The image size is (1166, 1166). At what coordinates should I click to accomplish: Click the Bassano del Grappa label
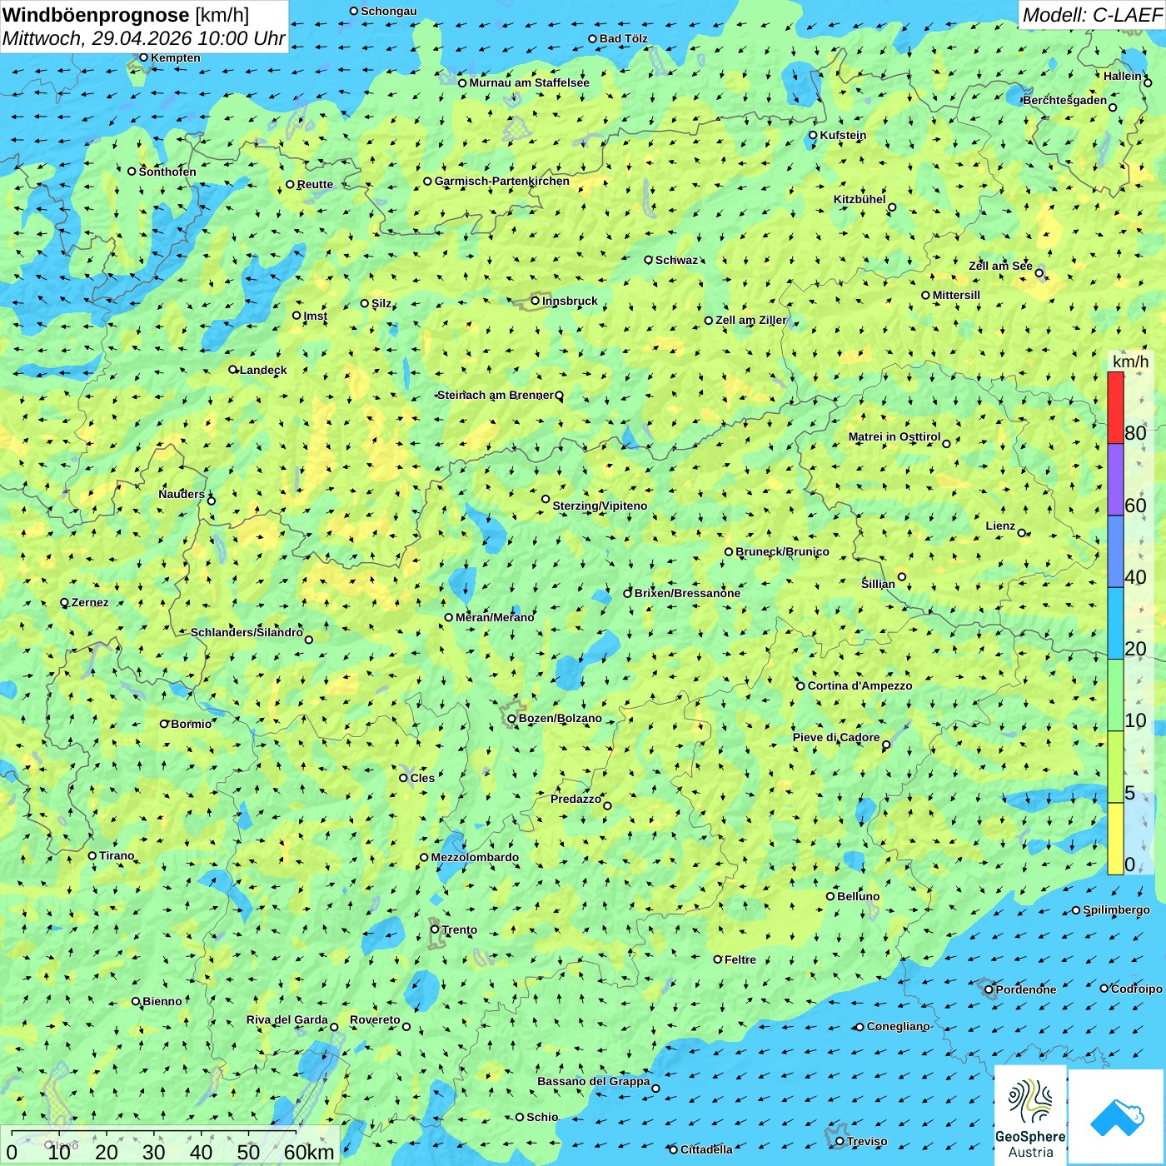(594, 1081)
